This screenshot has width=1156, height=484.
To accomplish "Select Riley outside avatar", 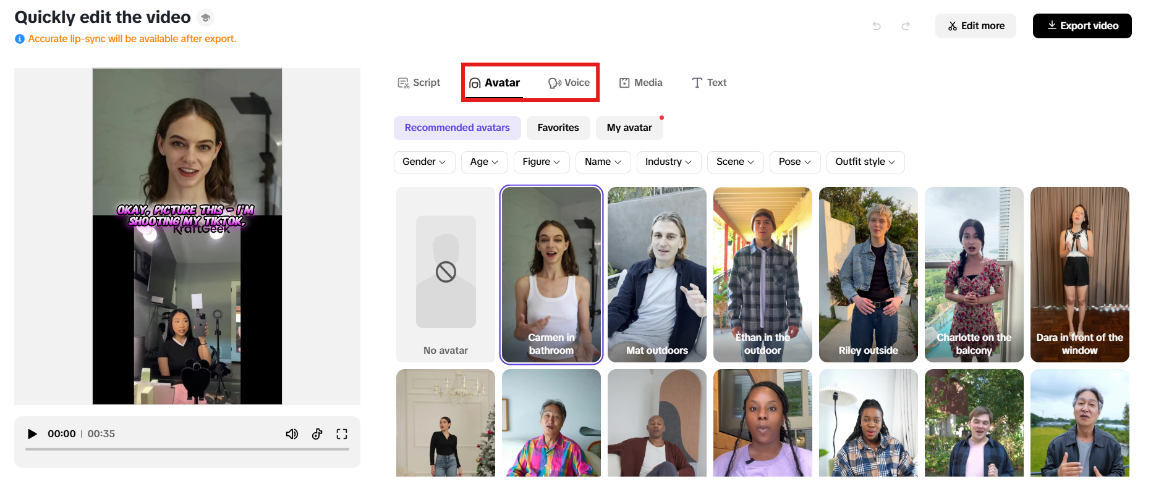I will pyautogui.click(x=869, y=275).
